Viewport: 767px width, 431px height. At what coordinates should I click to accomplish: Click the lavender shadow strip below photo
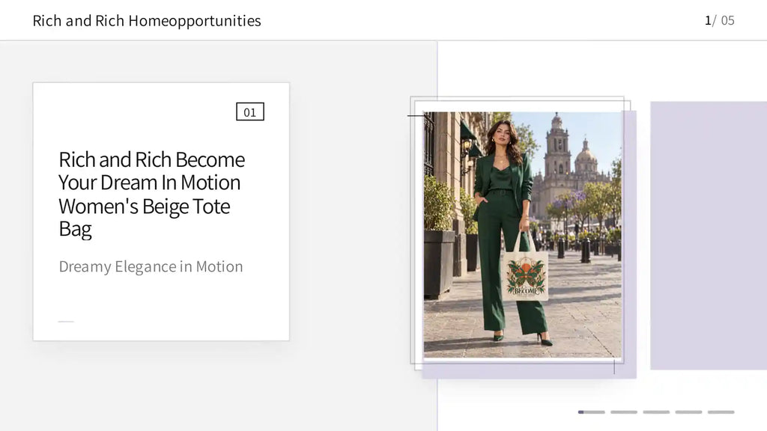530,370
